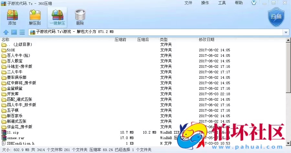Screen dimensions: 291x153
Task: Click the scrollbar down arrow
Action: click(288, 143)
